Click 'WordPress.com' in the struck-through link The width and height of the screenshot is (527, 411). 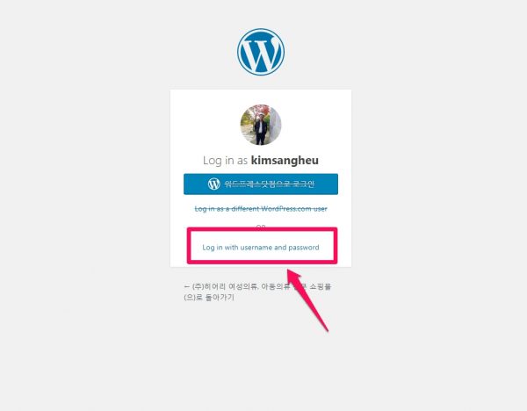pyautogui.click(x=286, y=209)
